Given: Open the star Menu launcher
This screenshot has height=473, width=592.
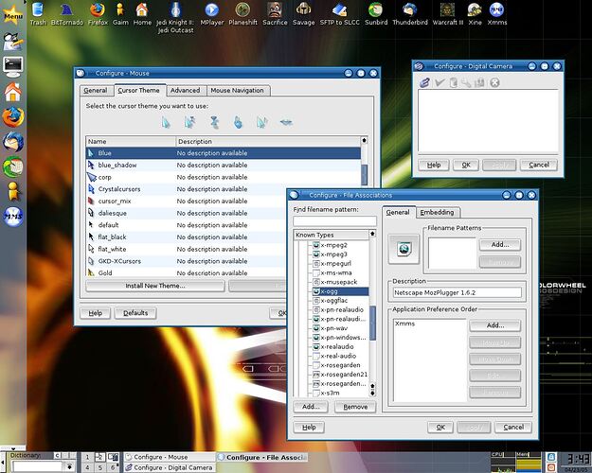Looking at the screenshot, I should 13,15.
